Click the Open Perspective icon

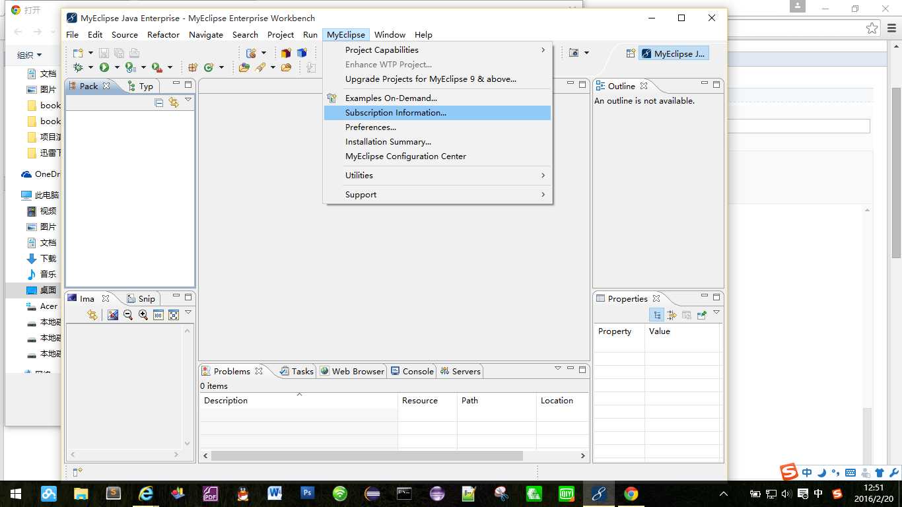[x=631, y=53]
